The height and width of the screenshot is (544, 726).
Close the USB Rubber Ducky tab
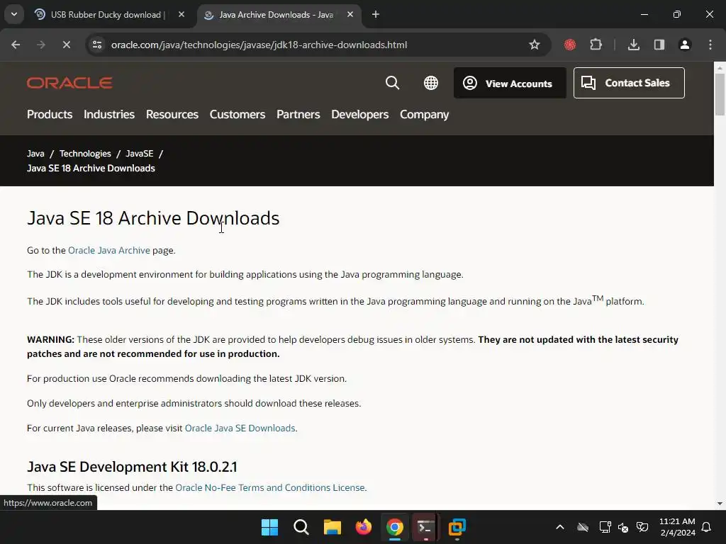tap(181, 15)
